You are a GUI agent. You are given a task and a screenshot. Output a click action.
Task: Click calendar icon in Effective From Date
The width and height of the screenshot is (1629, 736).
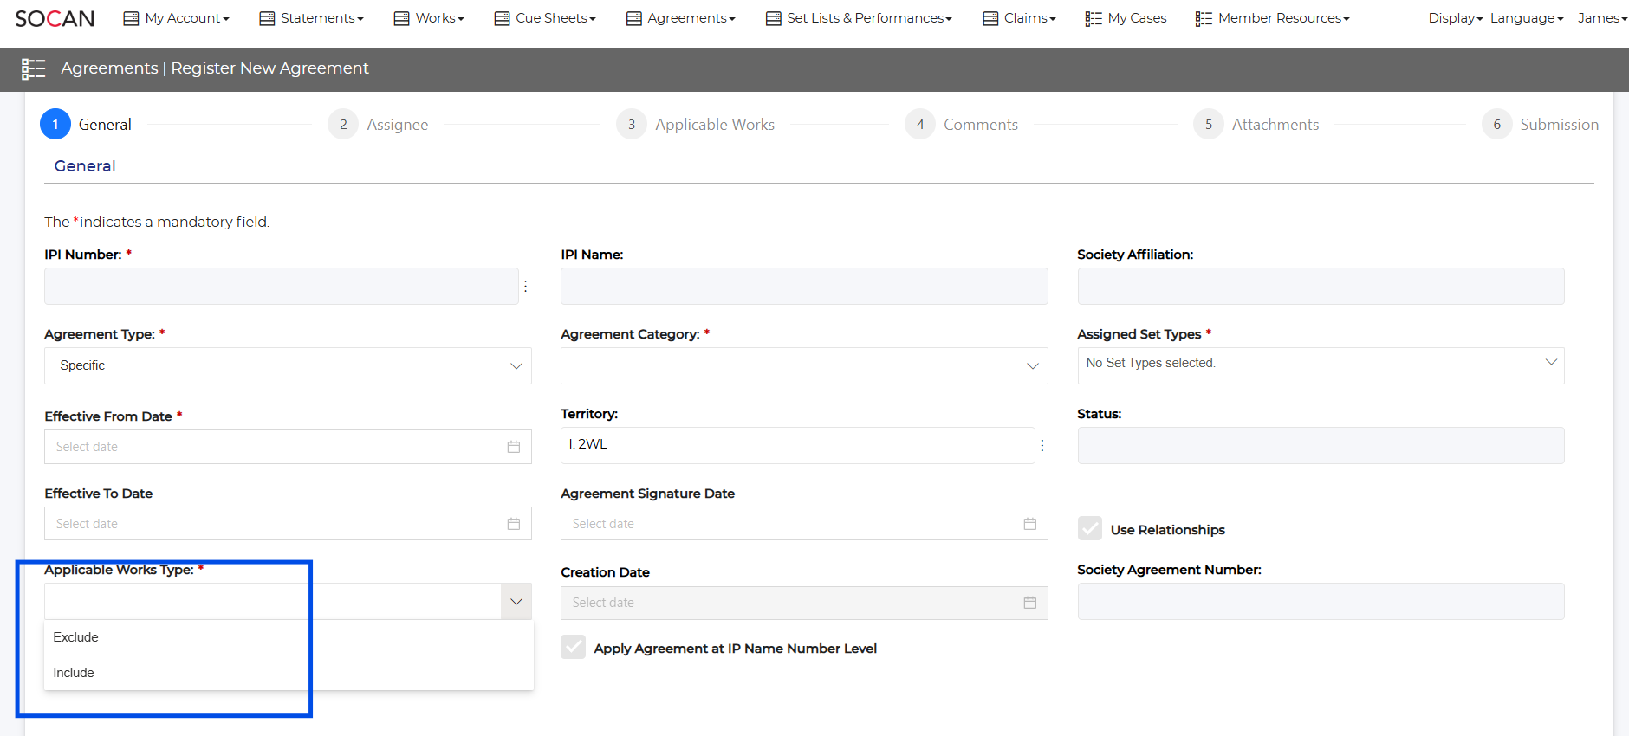click(x=514, y=447)
